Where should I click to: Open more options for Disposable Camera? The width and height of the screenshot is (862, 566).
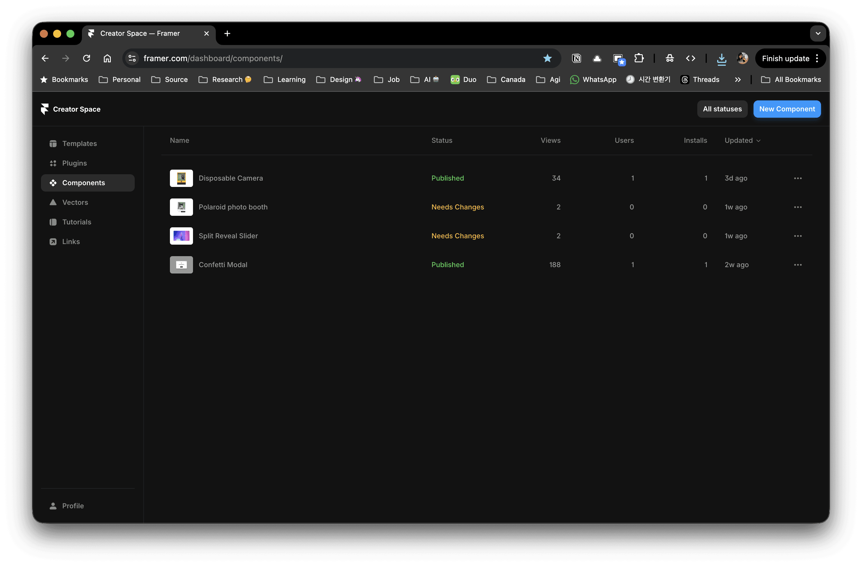pos(798,178)
